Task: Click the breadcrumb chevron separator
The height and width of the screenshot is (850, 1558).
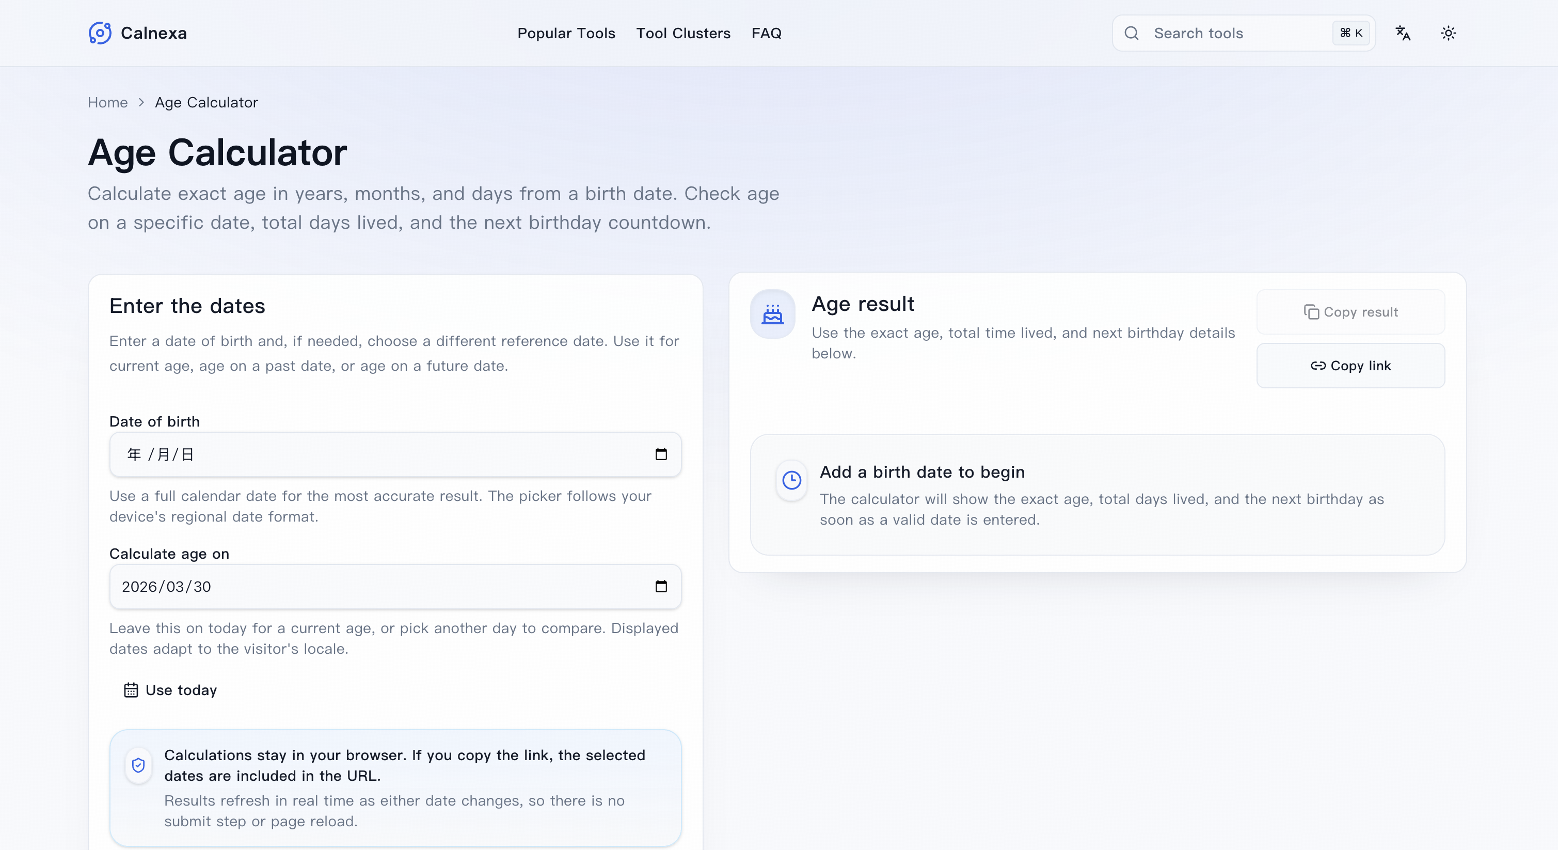Action: [x=141, y=102]
